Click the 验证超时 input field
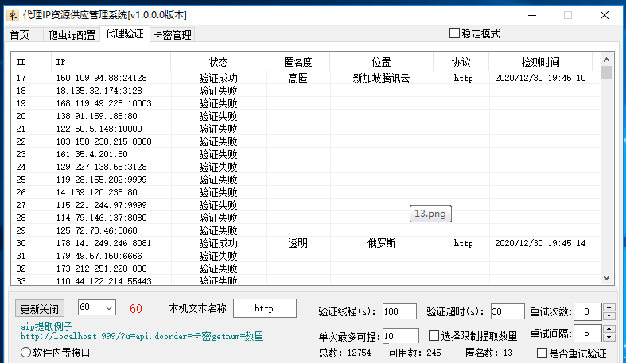Screen dimensions: 626x363 [x=507, y=311]
